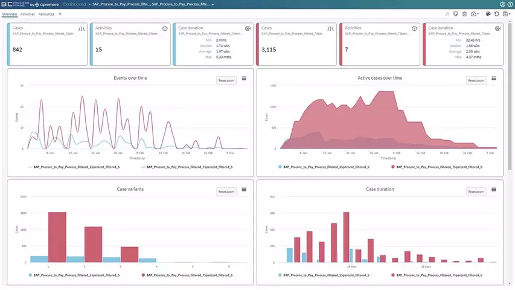Switch to the Activities tab
Viewport: 515px width, 290px height.
click(28, 14)
